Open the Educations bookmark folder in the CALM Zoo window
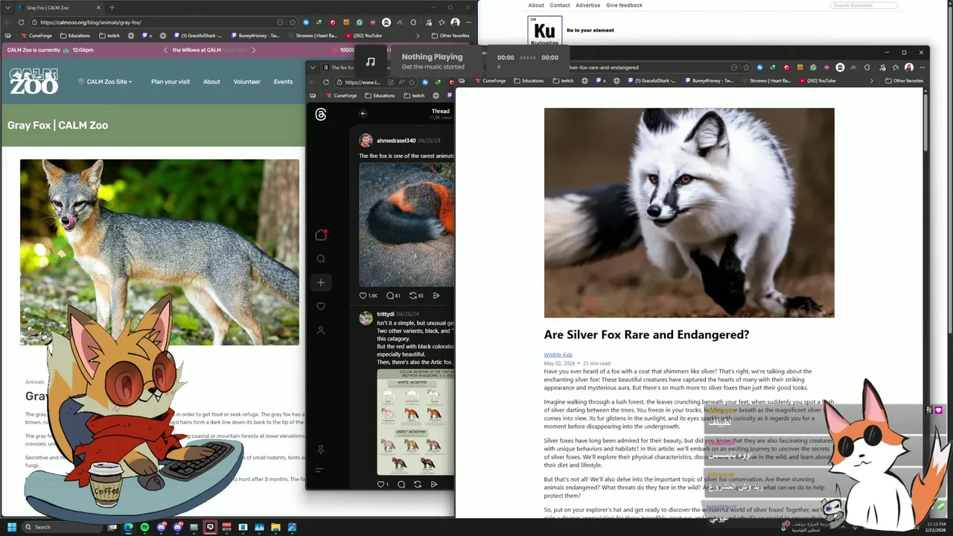 (x=74, y=36)
